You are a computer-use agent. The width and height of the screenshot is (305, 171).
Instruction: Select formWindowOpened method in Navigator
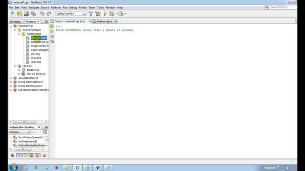(x=31, y=137)
